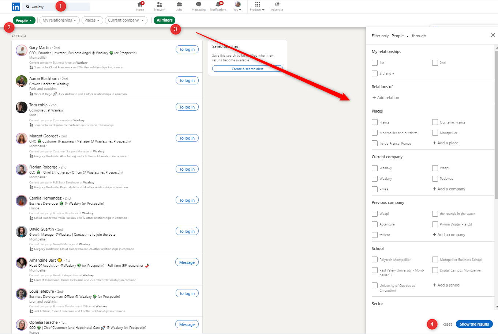
Task: Open the Network nav icon
Action: tap(160, 4)
